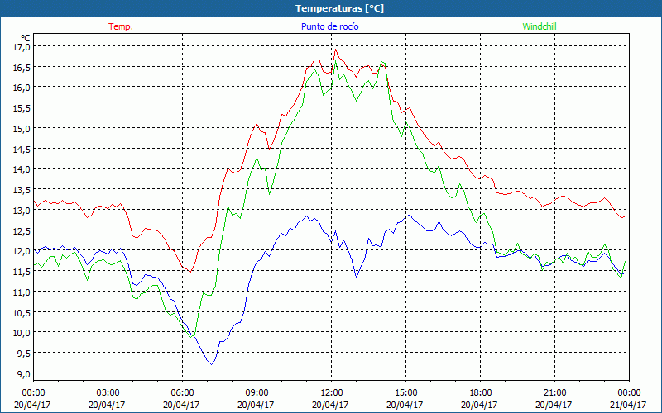
Task: Click the 16,0 y-axis value
Action: pyautogui.click(x=22, y=88)
